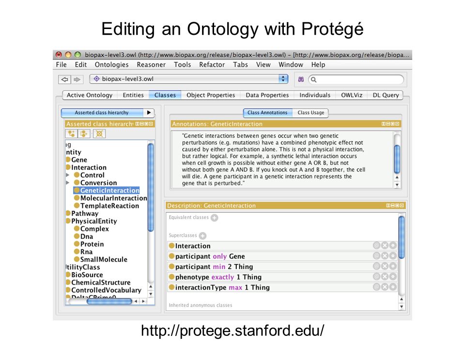Edit the 'phenotype exactly 1 Thing' row

[x=393, y=276]
